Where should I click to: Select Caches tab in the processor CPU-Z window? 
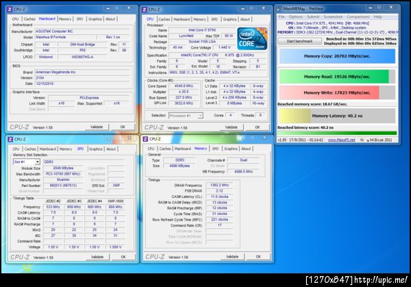point(164,19)
